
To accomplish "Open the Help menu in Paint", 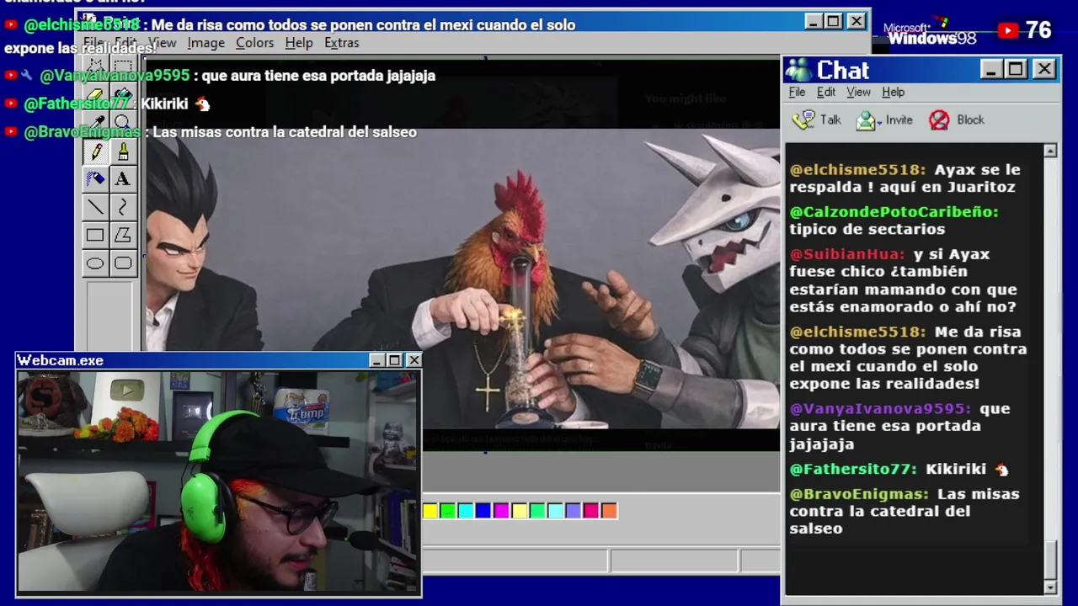I will click(x=298, y=43).
